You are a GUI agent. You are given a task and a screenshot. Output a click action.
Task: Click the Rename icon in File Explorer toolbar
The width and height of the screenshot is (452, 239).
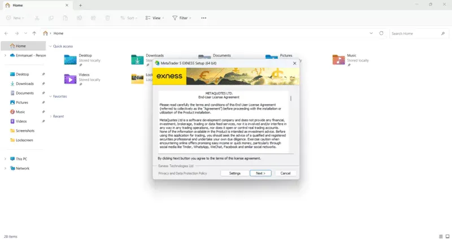(x=79, y=18)
